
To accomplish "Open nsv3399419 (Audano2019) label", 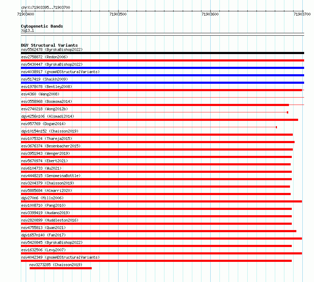I will coord(46,213).
